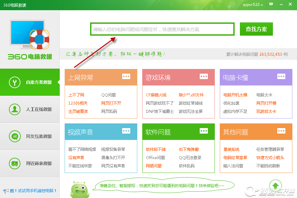Open the 电脑经常蓝屏 link
Viewport: 297px width, 198px height.
coord(235,158)
